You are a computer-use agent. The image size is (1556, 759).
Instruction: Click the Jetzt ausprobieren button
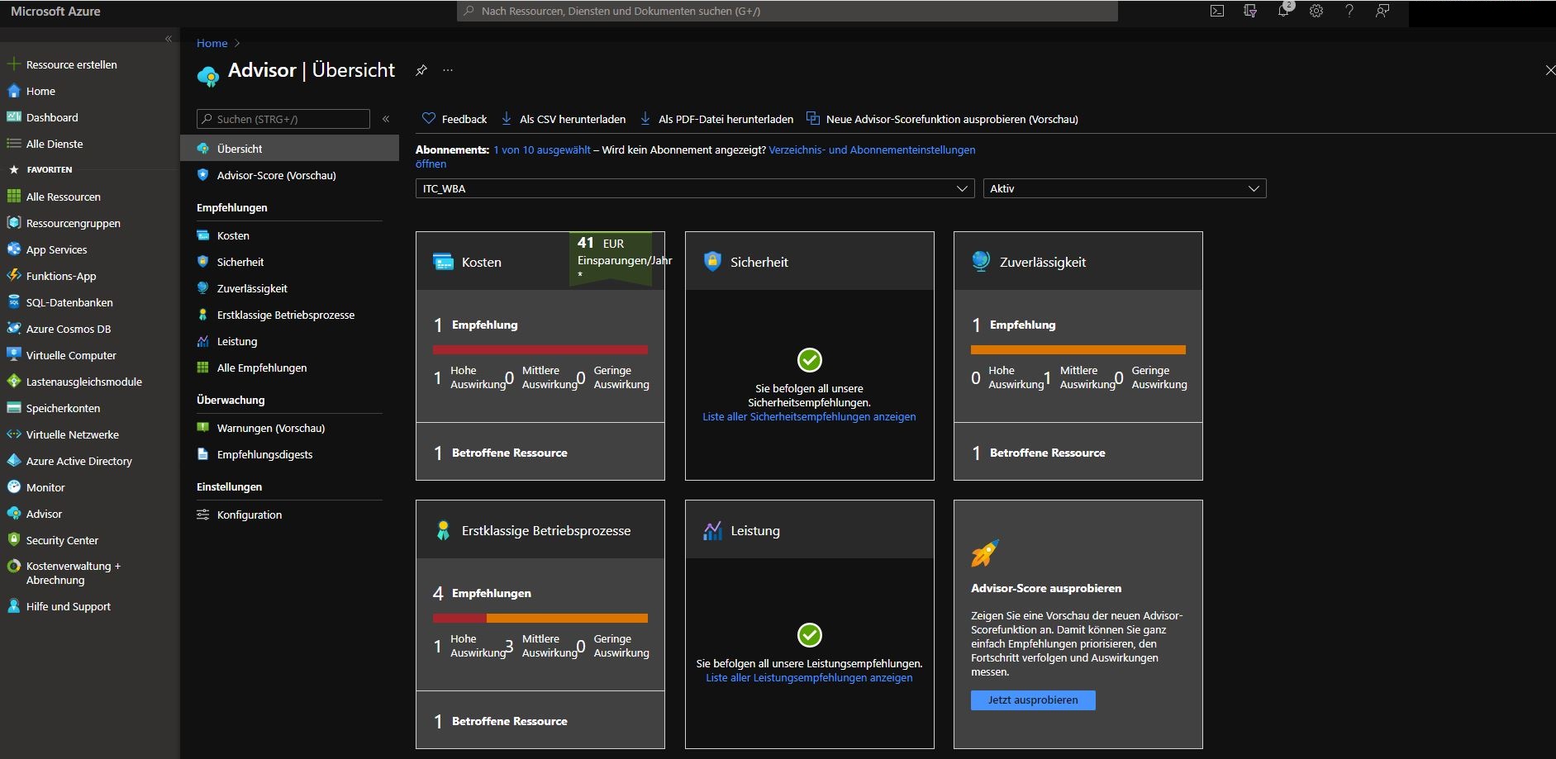1033,700
